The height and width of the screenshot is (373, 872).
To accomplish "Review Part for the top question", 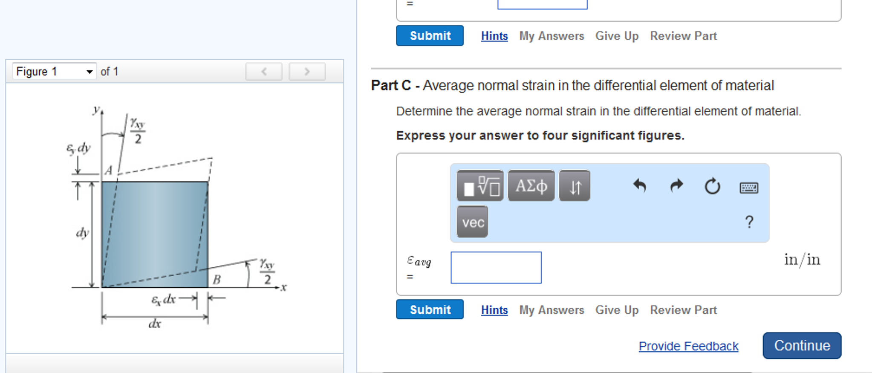I will point(683,36).
